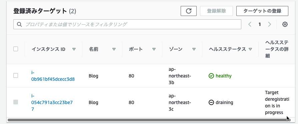Sort by ゾーン column arrow
Viewport: 298px width, 124px height.
(x=194, y=49)
